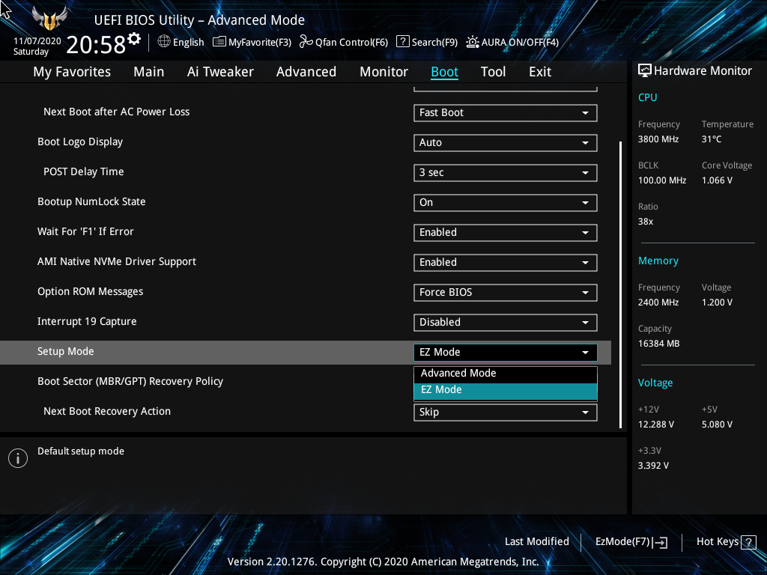Open the Tool tab
767x575 pixels.
coord(493,72)
